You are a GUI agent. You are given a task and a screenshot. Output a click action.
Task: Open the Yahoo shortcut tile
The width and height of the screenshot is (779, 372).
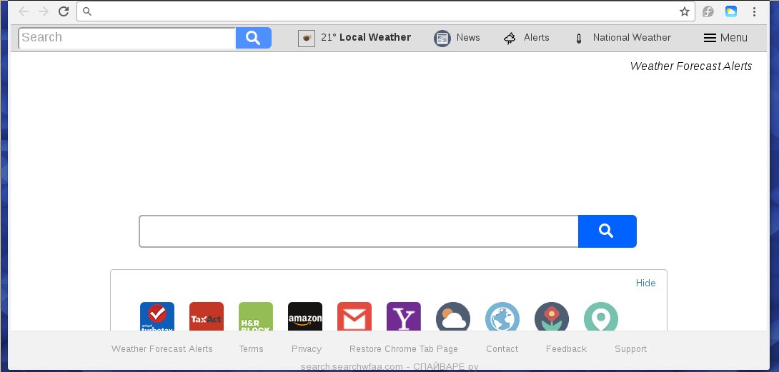tap(403, 316)
